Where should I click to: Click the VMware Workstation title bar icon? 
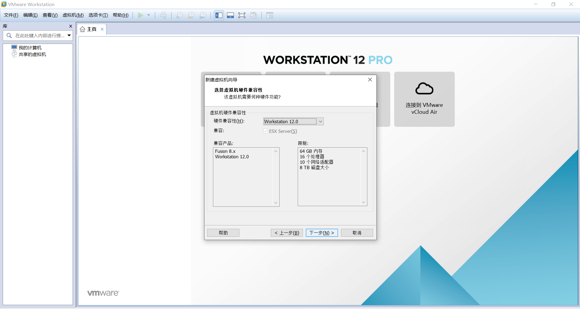point(4,4)
